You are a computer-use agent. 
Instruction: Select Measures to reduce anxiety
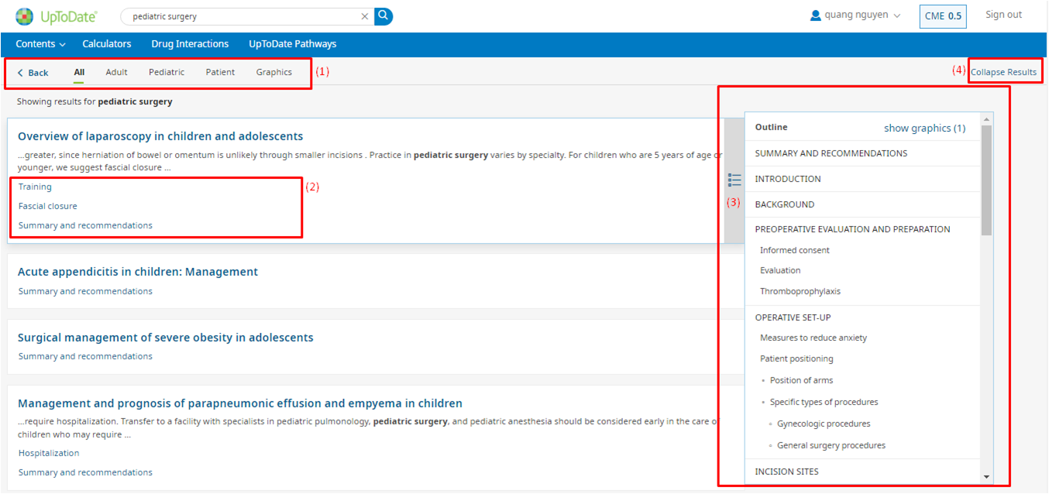coord(813,338)
